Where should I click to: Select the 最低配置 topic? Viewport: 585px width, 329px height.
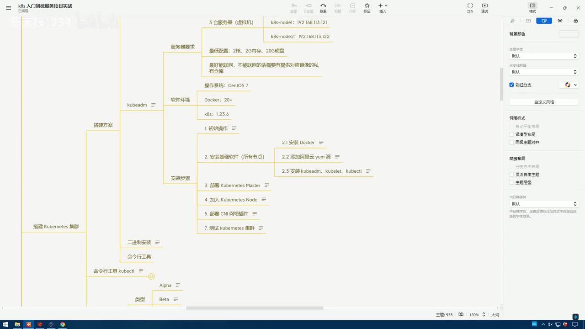tap(247, 51)
